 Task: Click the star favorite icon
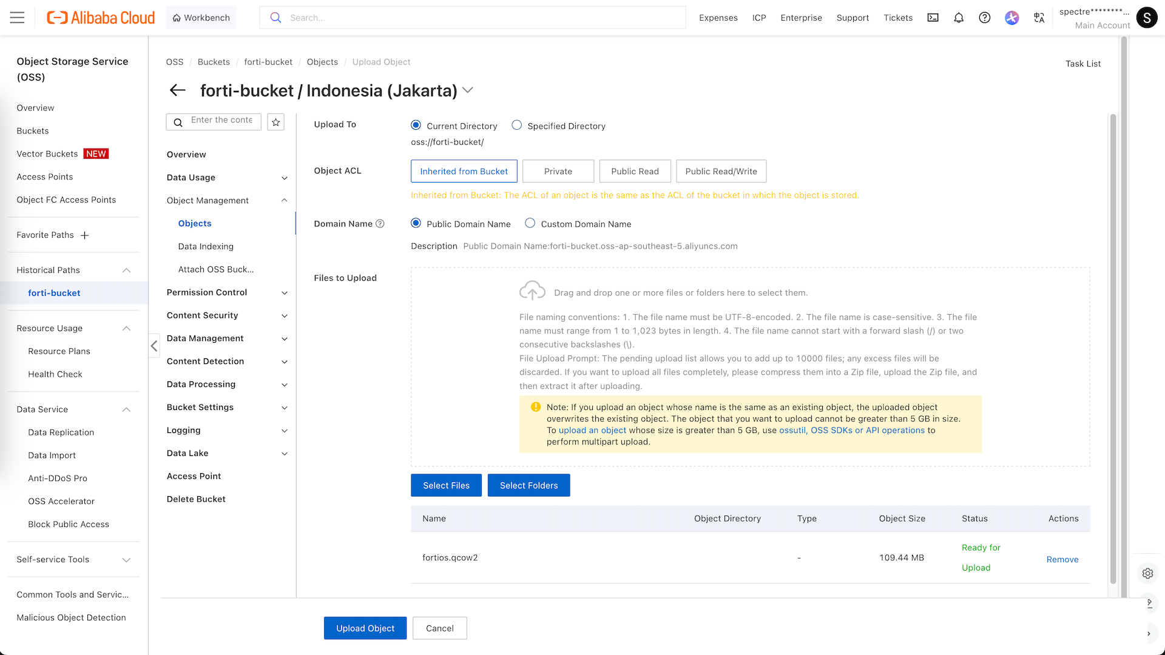pos(276,122)
